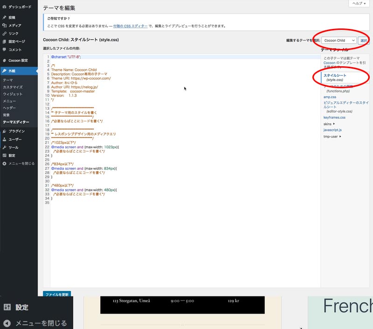Click the 'French' heading in background page
The image size is (373, 329).
coord(348,306)
